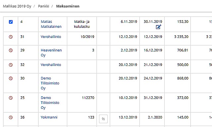
Task: Click the clock icon for invoice 31
Action: coord(11,37)
